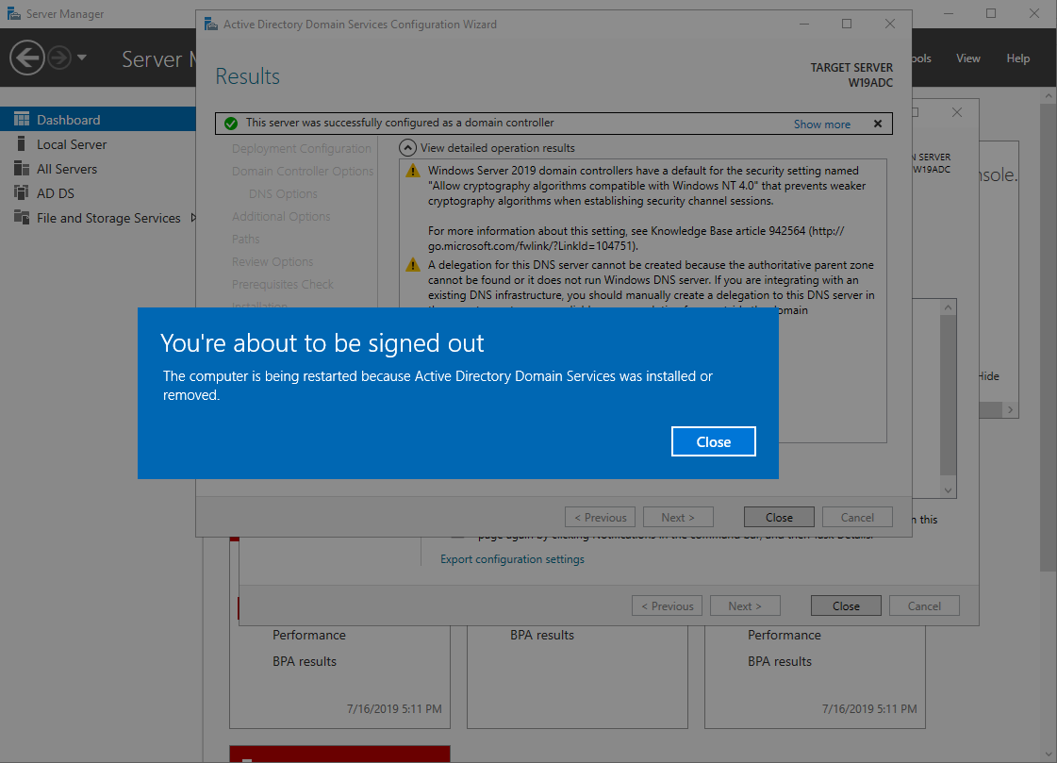Select the Local Server icon in sidebar
The width and height of the screenshot is (1057, 763).
22,144
